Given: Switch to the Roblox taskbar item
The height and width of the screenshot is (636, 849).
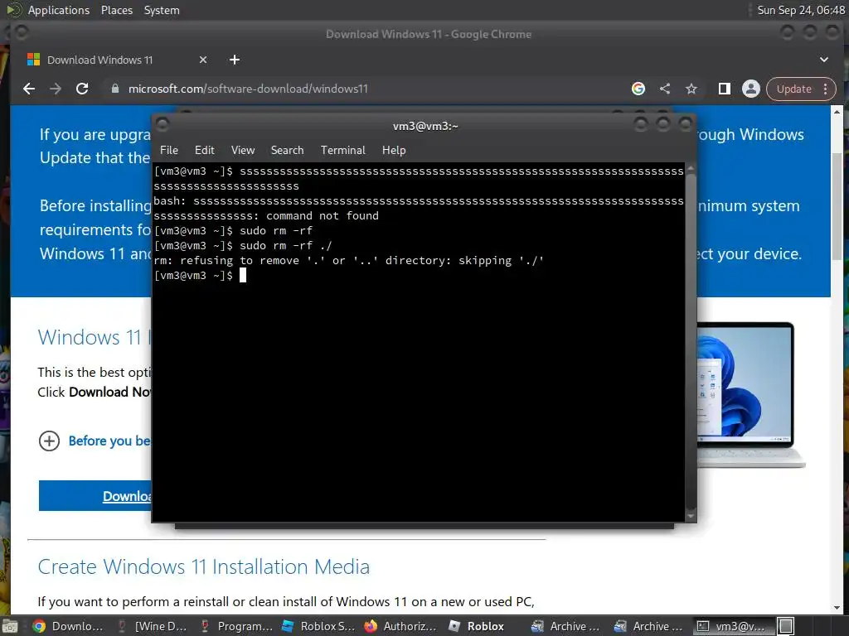Looking at the screenshot, I should (x=477, y=626).
